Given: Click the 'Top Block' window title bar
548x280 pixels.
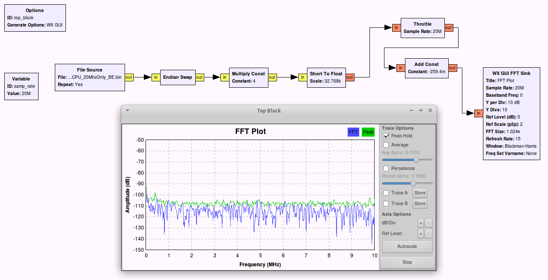Looking at the screenshot, I should coord(269,110).
